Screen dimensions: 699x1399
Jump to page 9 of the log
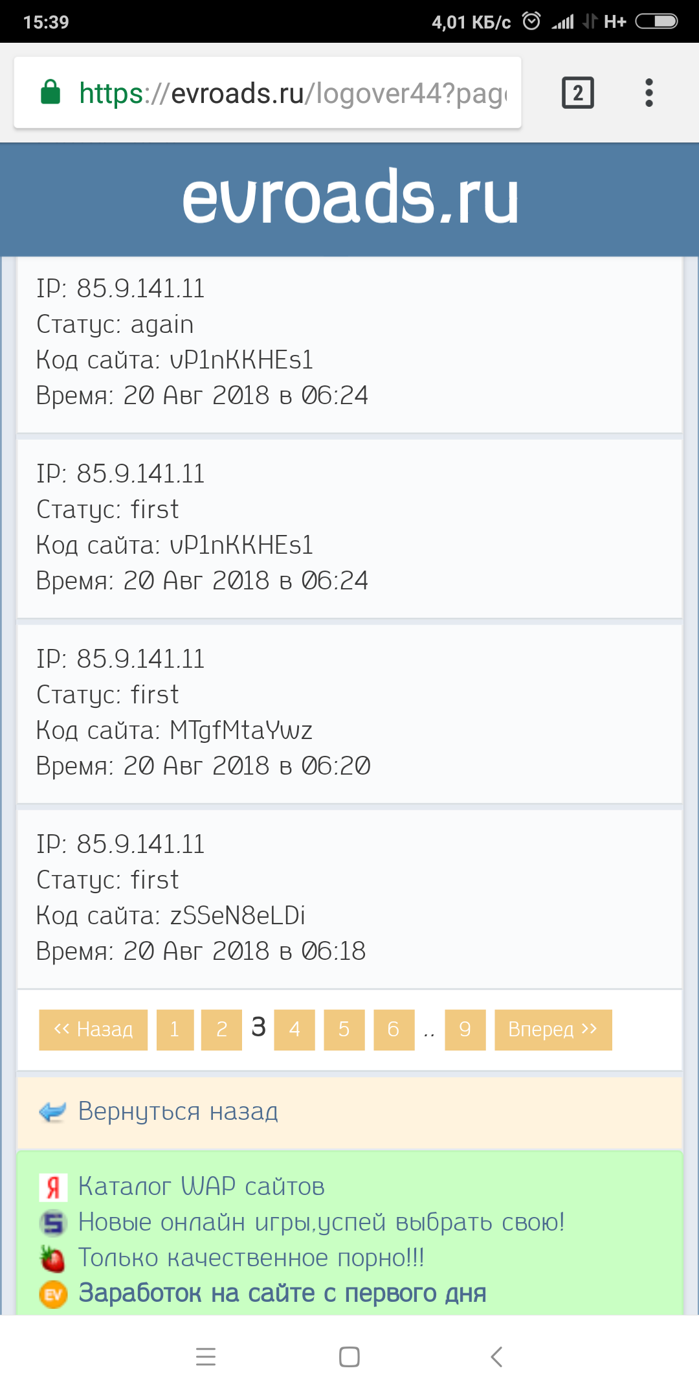[x=465, y=1030]
